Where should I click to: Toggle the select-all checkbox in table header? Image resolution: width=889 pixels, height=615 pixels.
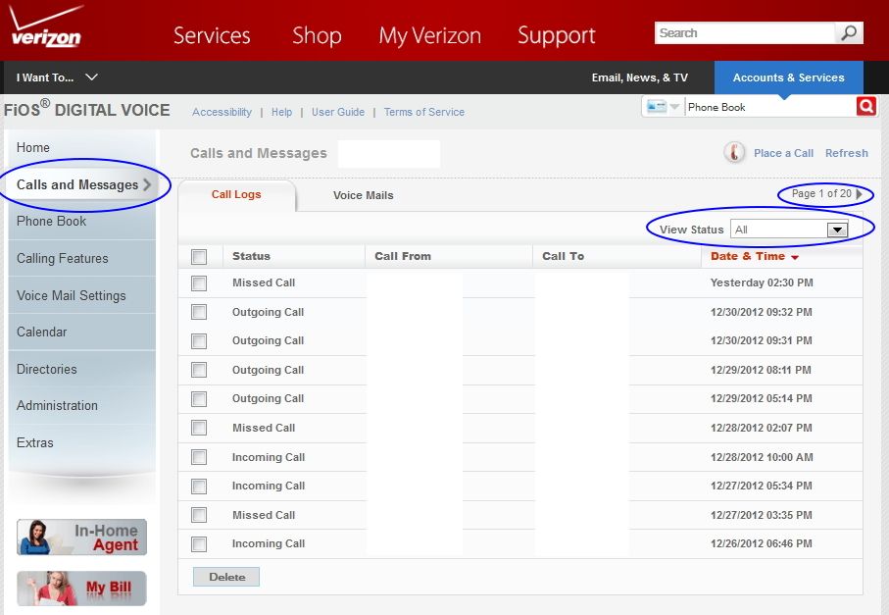[200, 257]
